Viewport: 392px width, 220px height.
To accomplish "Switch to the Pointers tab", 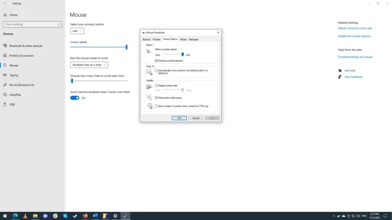I will [157, 39].
